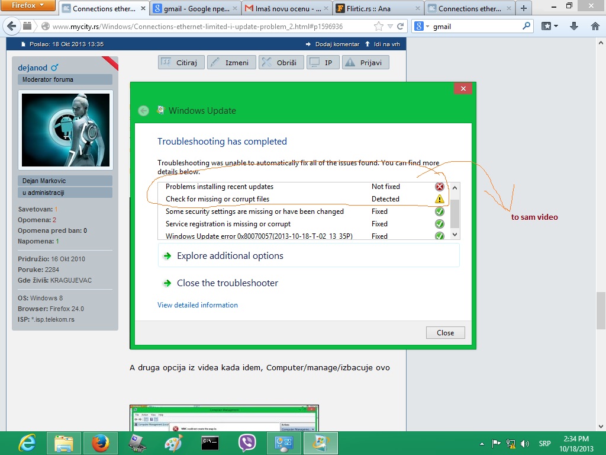This screenshot has height=455, width=606.
Task: Switch to gmail Google search tab
Action: point(195,8)
